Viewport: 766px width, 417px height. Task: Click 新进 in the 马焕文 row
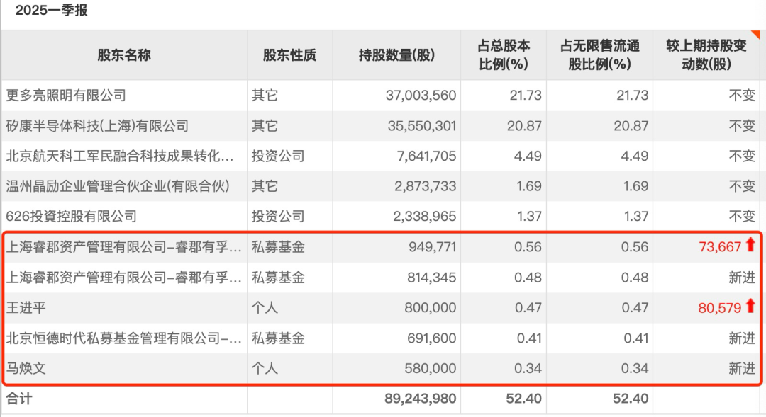coord(742,368)
